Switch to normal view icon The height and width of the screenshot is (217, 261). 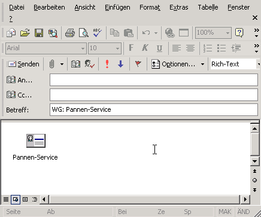pos(6,199)
